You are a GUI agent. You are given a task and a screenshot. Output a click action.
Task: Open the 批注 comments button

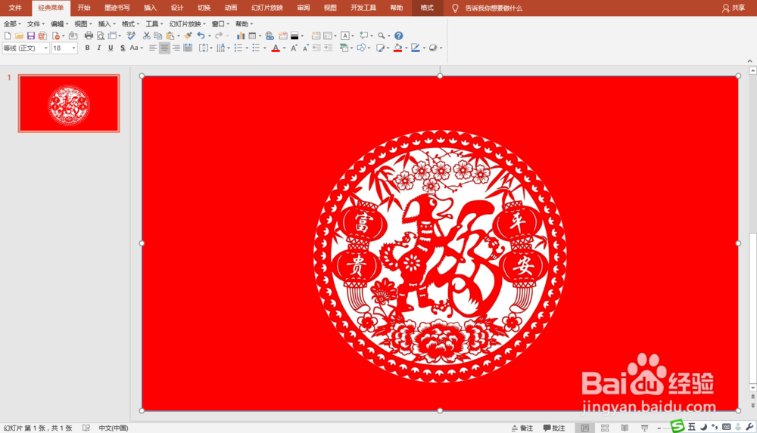pyautogui.click(x=554, y=428)
